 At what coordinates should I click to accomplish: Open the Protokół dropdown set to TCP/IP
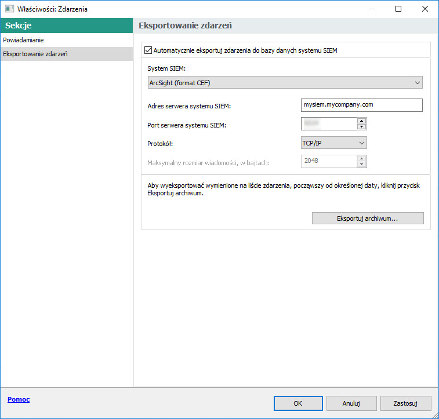pos(333,143)
